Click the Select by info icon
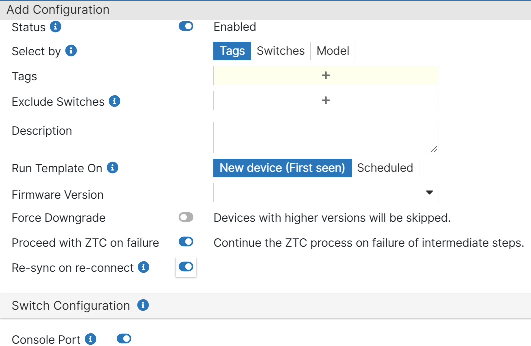 tap(72, 51)
